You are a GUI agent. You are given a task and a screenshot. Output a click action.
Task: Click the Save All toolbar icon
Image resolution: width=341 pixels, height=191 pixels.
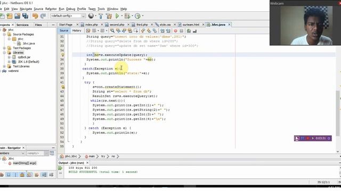pyautogui.click(x=25, y=16)
